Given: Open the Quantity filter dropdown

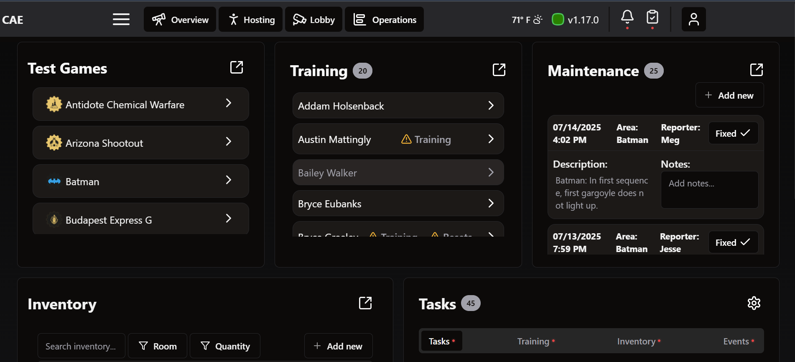Looking at the screenshot, I should point(225,346).
